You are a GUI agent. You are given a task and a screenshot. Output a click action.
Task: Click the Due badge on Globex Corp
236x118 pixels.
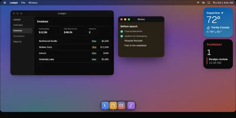point(94,47)
